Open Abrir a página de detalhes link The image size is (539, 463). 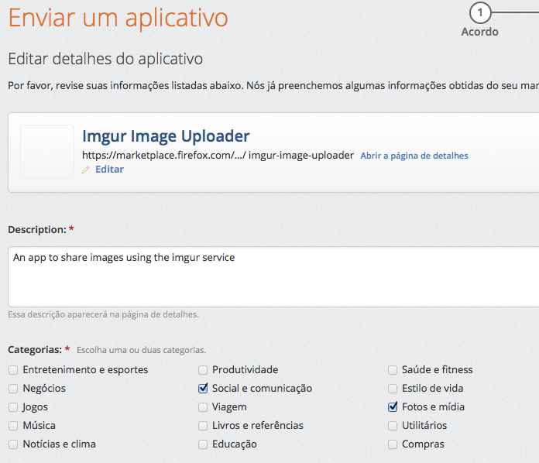414,156
